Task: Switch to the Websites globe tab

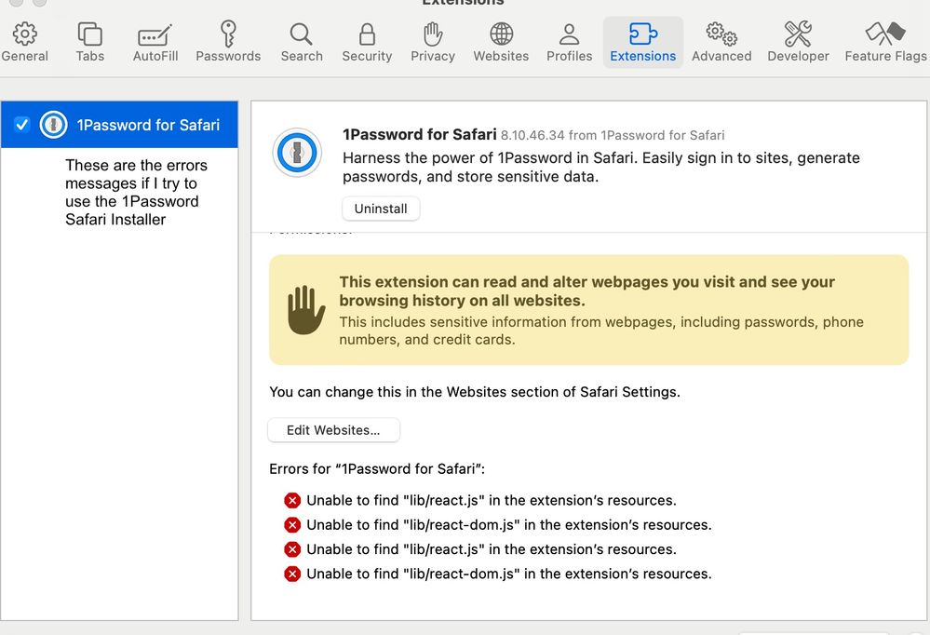Action: pos(501,42)
